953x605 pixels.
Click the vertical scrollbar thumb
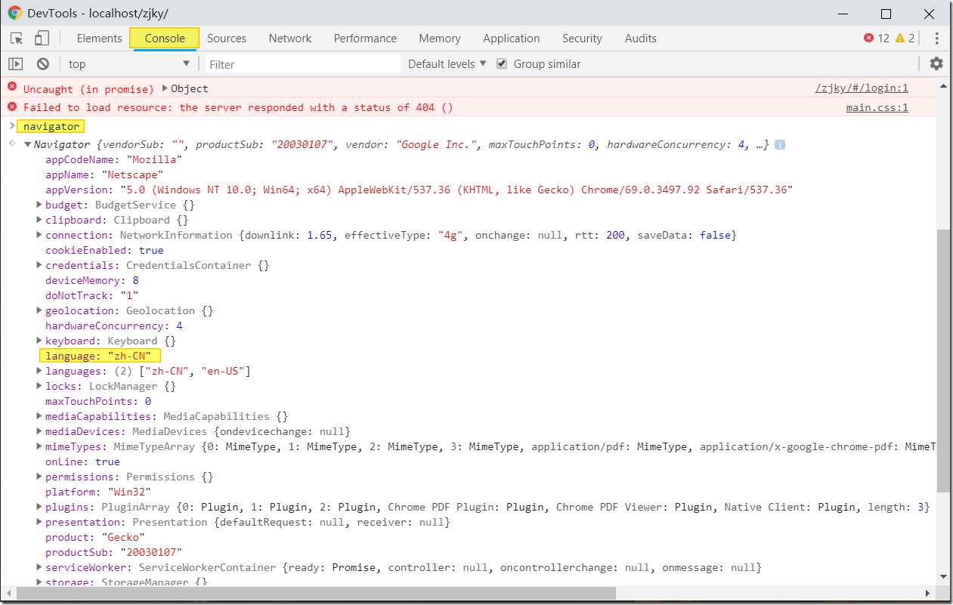click(944, 361)
